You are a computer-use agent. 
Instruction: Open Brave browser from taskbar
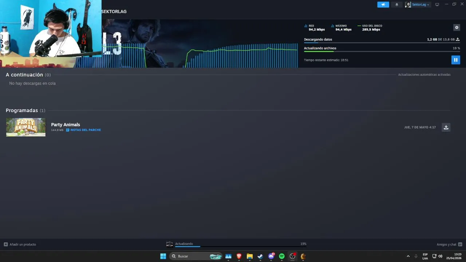click(x=239, y=256)
